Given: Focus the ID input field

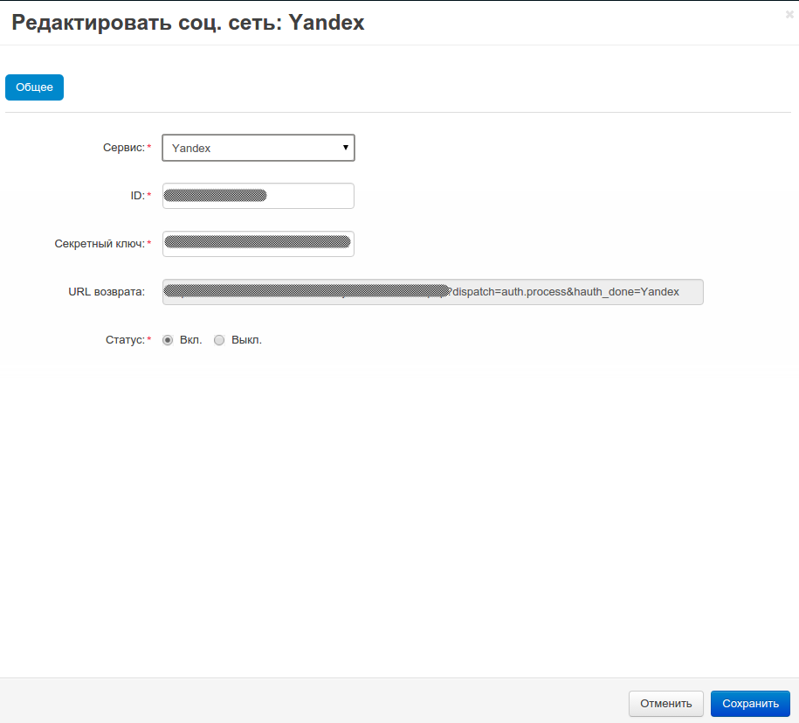Looking at the screenshot, I should [x=258, y=196].
